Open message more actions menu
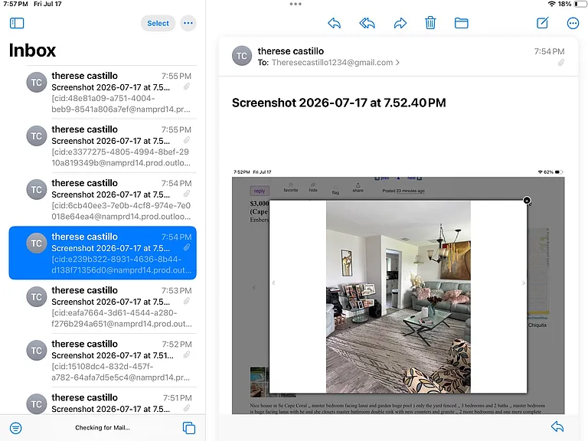This screenshot has width=588, height=441. click(x=573, y=23)
